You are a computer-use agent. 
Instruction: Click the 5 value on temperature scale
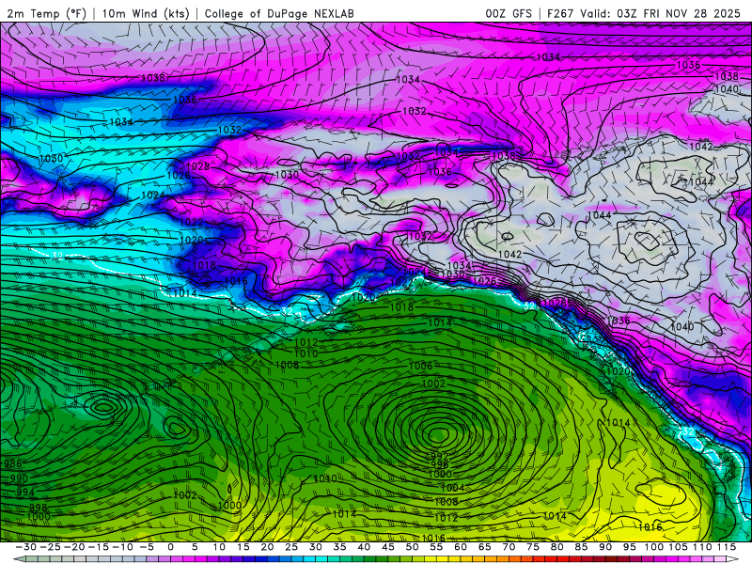195,547
